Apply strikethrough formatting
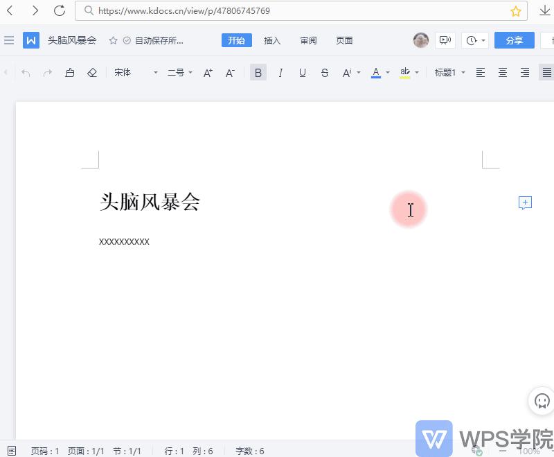 pos(324,72)
